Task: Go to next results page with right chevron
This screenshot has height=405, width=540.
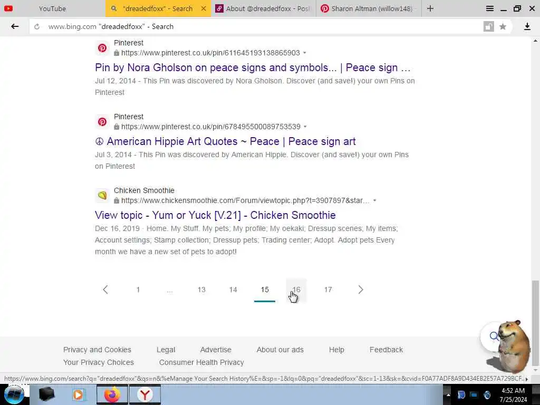Action: click(361, 290)
